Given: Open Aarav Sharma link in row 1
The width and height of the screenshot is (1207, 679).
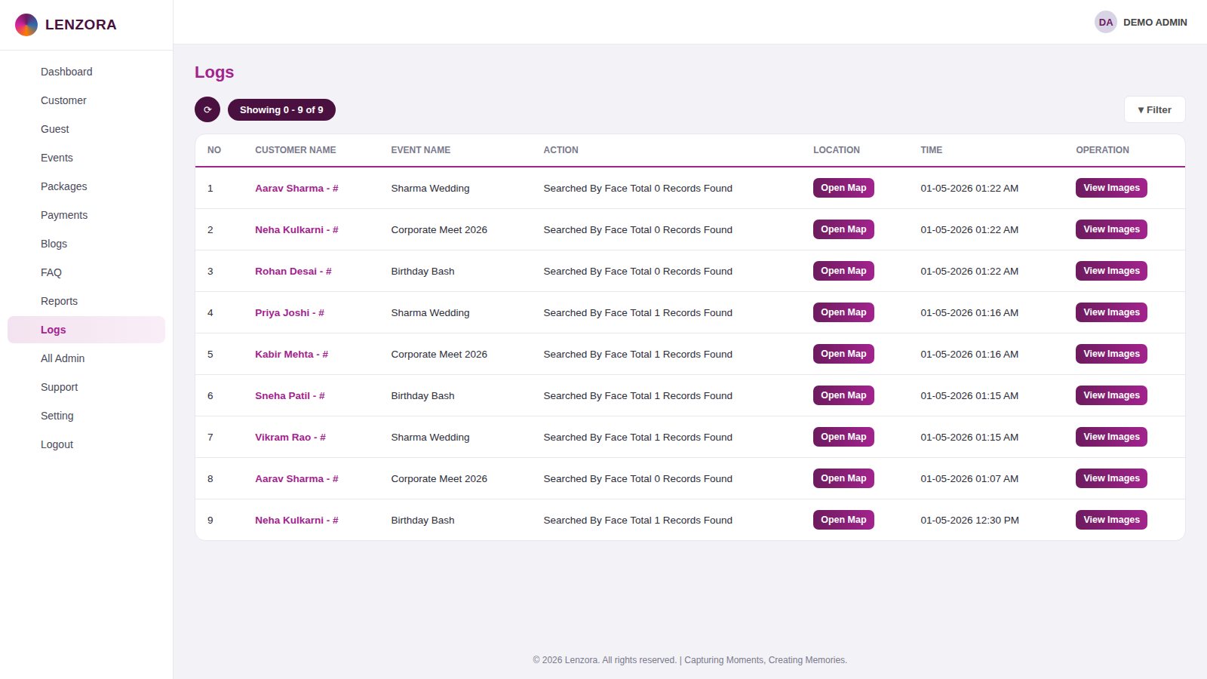Looking at the screenshot, I should click(296, 189).
